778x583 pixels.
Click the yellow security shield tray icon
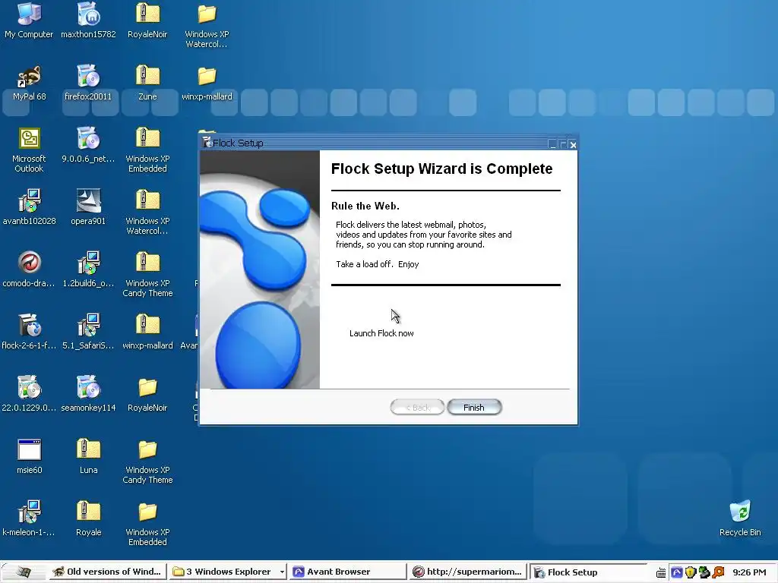(x=690, y=572)
